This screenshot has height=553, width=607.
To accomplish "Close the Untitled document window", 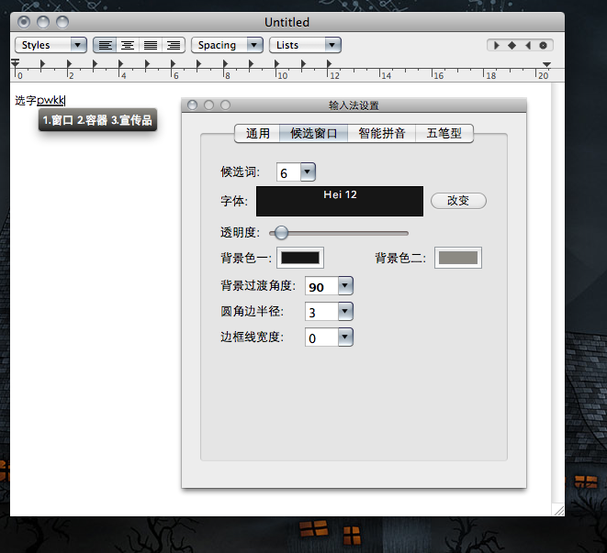I will coord(24,22).
